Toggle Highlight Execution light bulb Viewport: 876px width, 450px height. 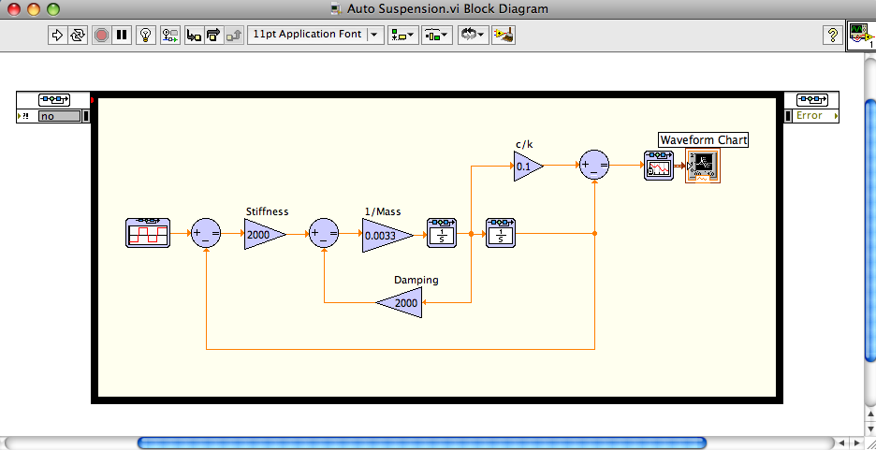[x=146, y=36]
